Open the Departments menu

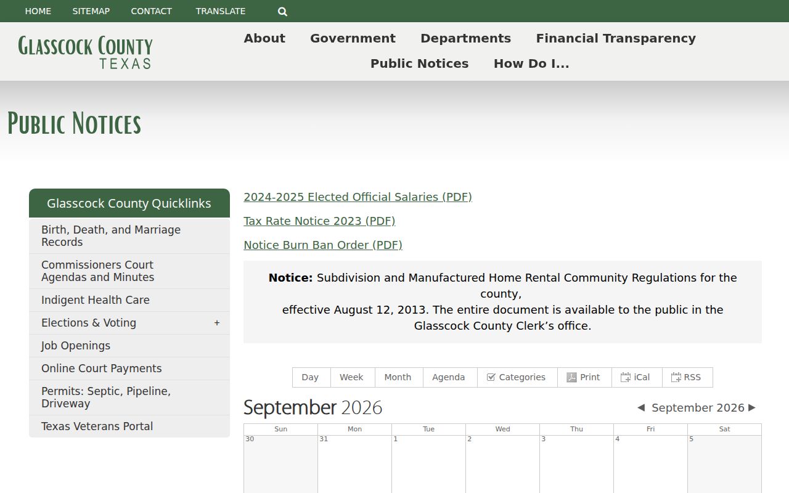[465, 38]
